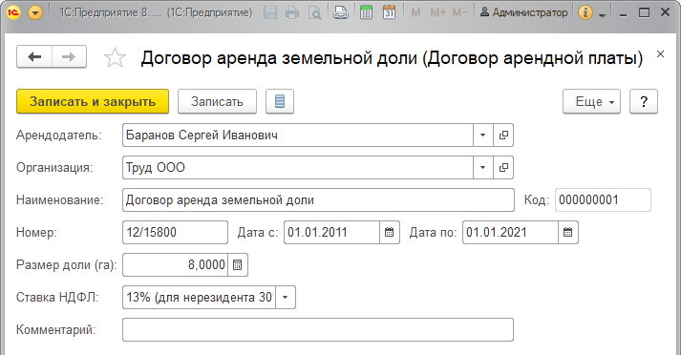Open help with the ? button
Viewport: 681px width, 355px height.
point(644,101)
